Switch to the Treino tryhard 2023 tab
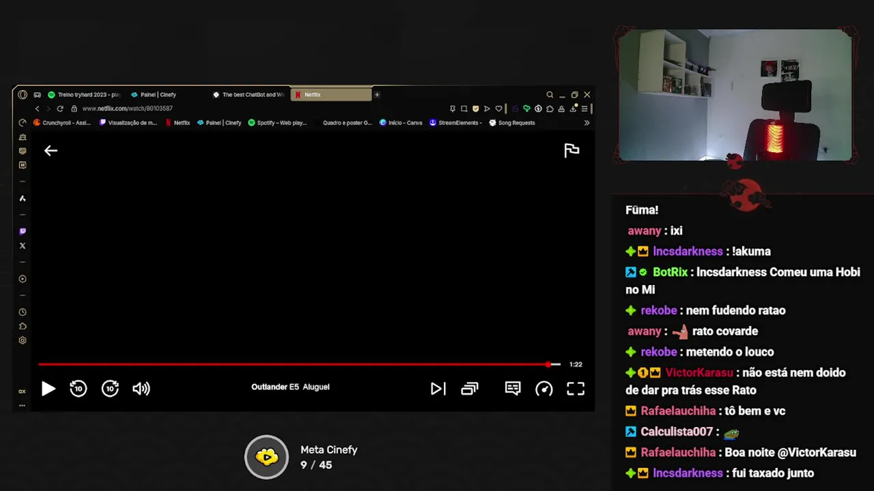Screen dimensions: 874x491 click(85, 95)
